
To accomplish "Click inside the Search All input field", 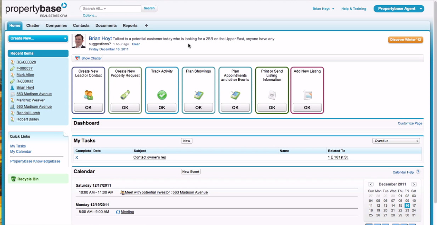I will pyautogui.click(x=110, y=9).
